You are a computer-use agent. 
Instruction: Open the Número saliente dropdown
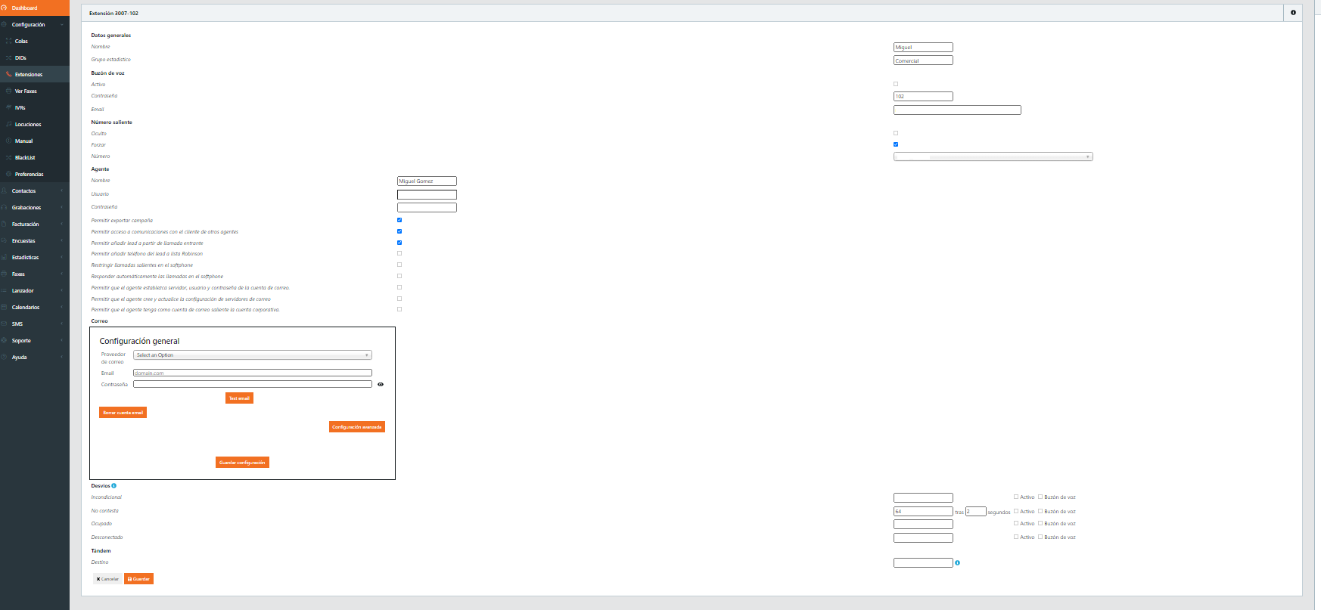click(x=993, y=157)
